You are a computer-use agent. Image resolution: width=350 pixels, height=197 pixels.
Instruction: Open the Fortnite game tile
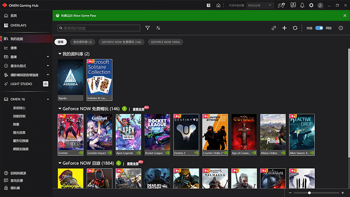[x=70, y=135]
